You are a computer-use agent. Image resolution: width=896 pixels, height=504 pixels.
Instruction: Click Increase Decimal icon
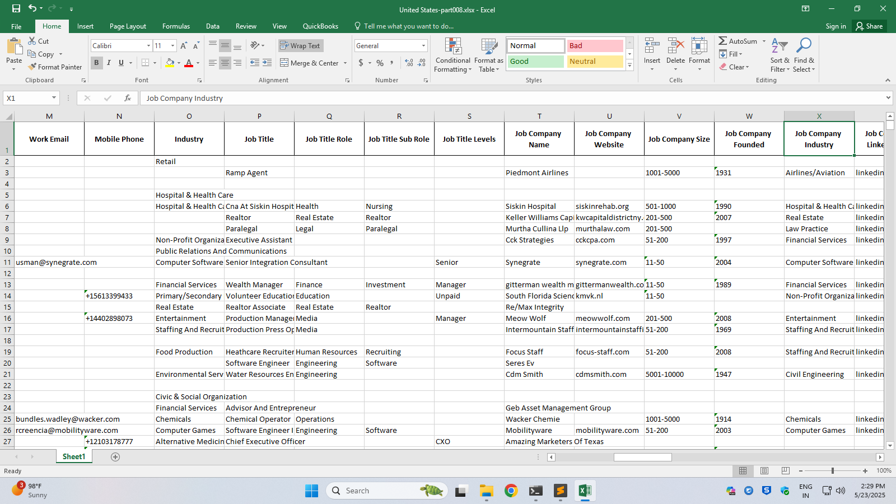[409, 63]
